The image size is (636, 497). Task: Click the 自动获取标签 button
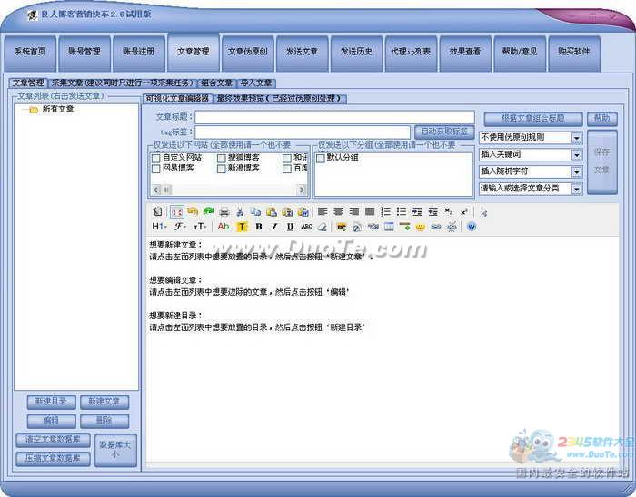click(x=443, y=132)
